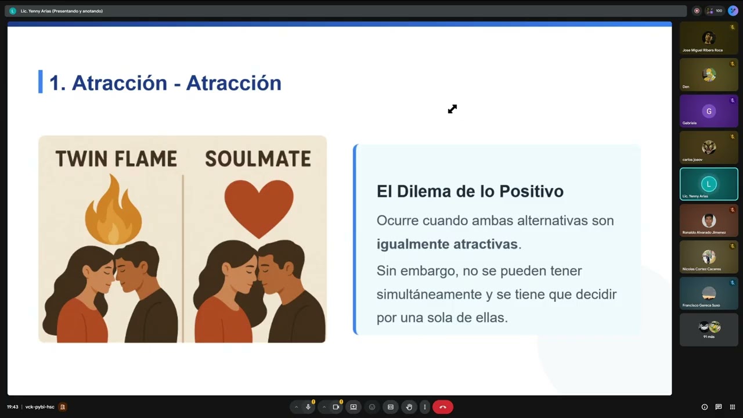This screenshot has height=418, width=743.
Task: Click the recording indicator icon
Action: coord(697,10)
